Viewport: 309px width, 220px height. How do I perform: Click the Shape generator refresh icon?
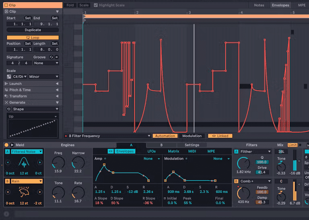click(9, 109)
